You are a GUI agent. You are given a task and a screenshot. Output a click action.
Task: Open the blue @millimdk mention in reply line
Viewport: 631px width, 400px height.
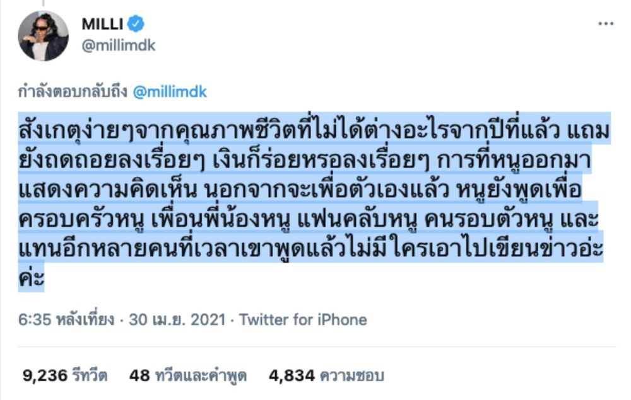(x=169, y=92)
